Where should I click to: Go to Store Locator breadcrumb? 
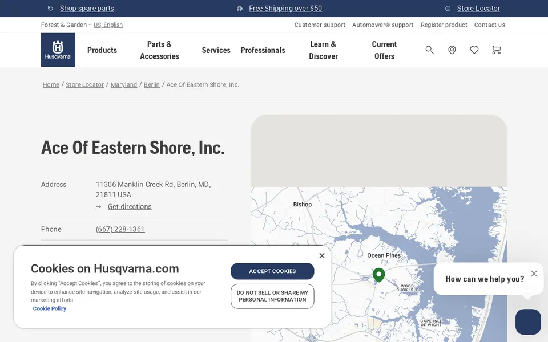[x=85, y=84]
